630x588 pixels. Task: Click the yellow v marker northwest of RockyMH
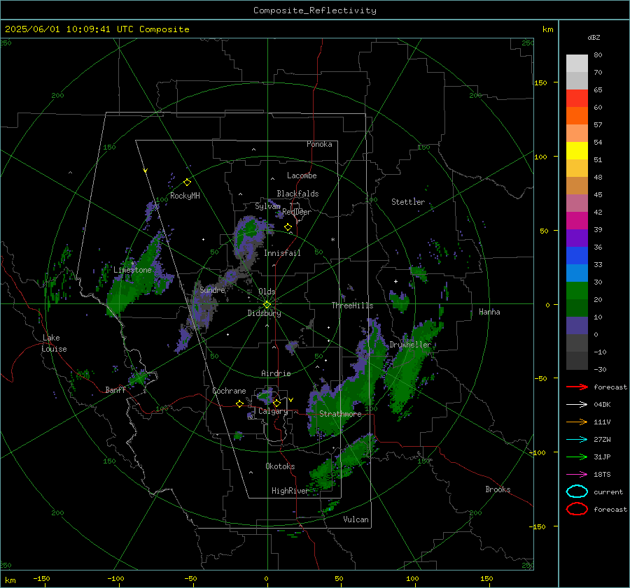click(146, 171)
